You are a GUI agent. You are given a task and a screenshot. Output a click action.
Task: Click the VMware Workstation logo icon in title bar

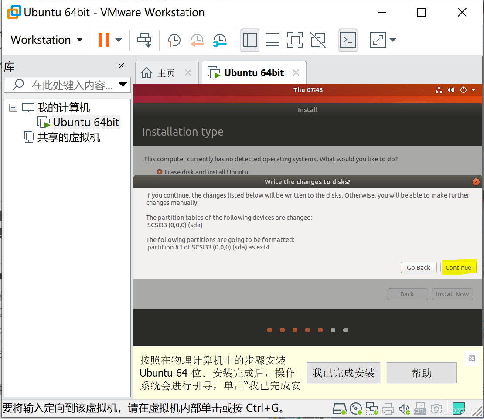pos(14,12)
